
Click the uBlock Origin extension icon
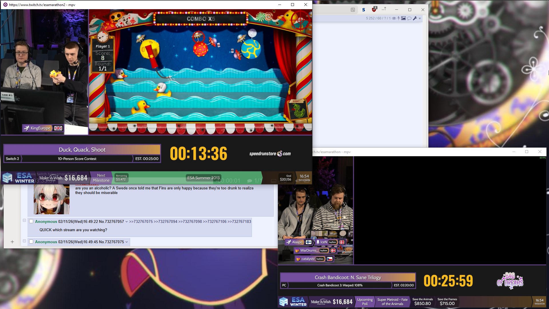pyautogui.click(x=374, y=9)
